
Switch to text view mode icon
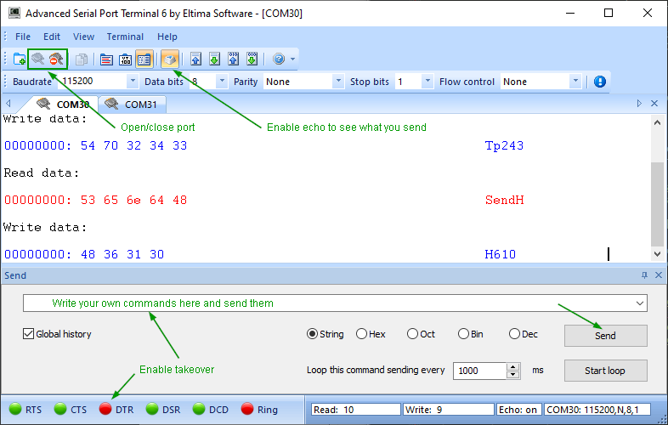[106, 59]
